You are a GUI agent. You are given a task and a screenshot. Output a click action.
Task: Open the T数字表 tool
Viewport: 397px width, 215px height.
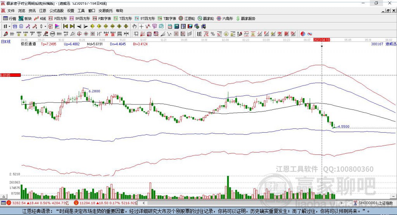[167, 19]
